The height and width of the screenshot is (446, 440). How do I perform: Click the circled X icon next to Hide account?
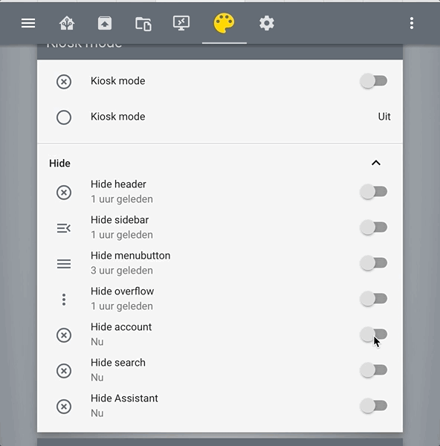pyautogui.click(x=64, y=335)
